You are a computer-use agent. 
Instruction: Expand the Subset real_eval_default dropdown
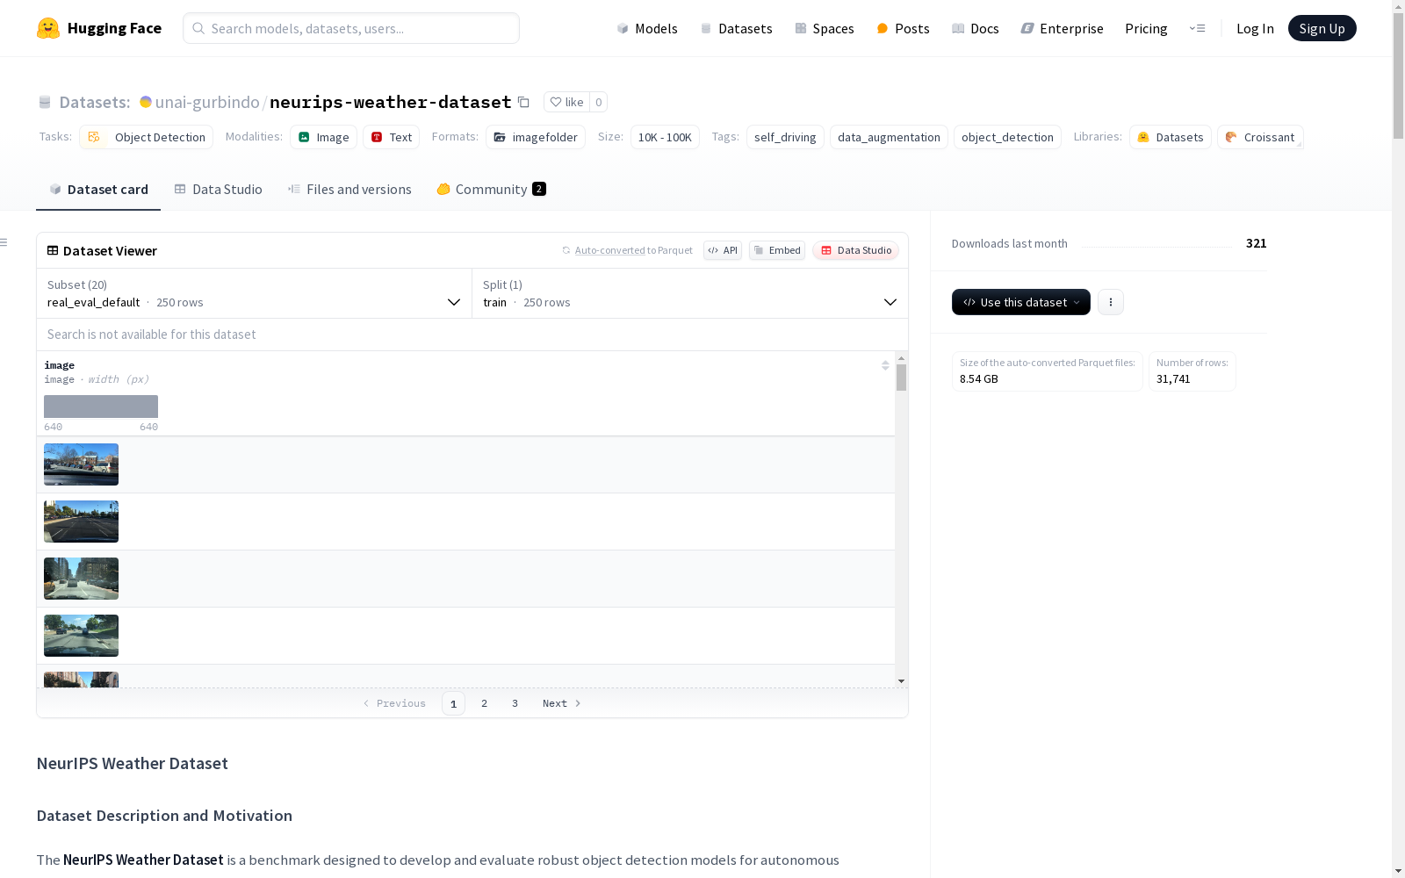454,302
